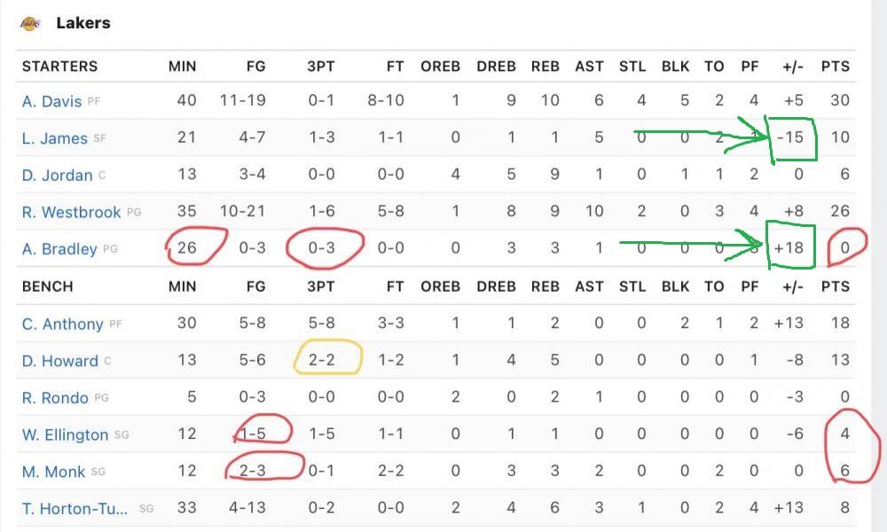Image resolution: width=887 pixels, height=532 pixels.
Task: Click R. Westbrook player name
Action: tap(72, 212)
